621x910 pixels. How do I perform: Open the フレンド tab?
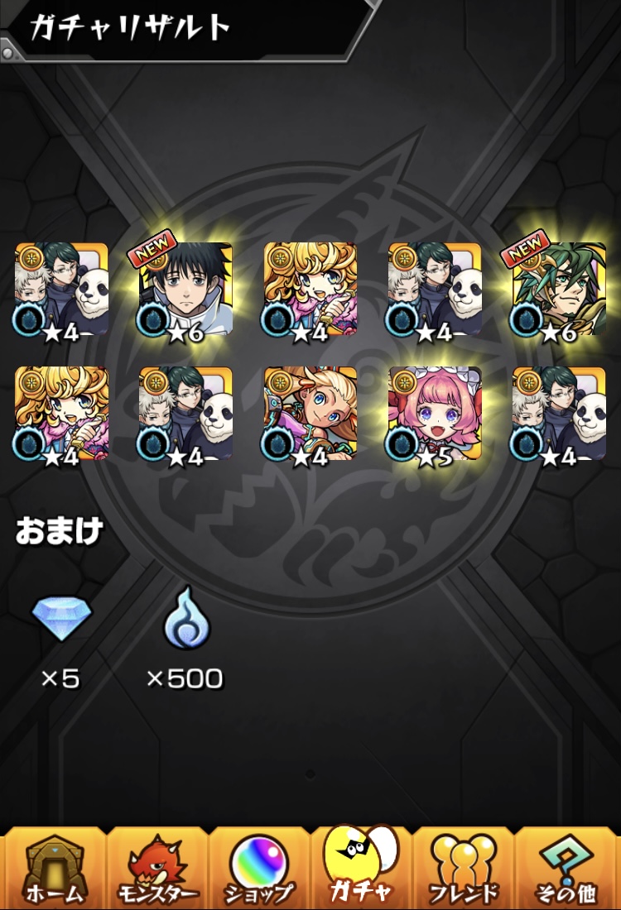tap(464, 869)
